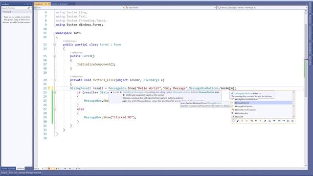Toggle the last filter icon in IntelliSense bar
Viewport: 313px width, 176px height.
tap(292, 121)
